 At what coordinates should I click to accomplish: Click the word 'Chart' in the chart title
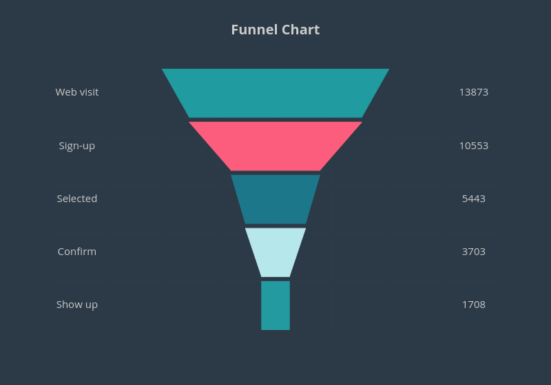pos(300,30)
